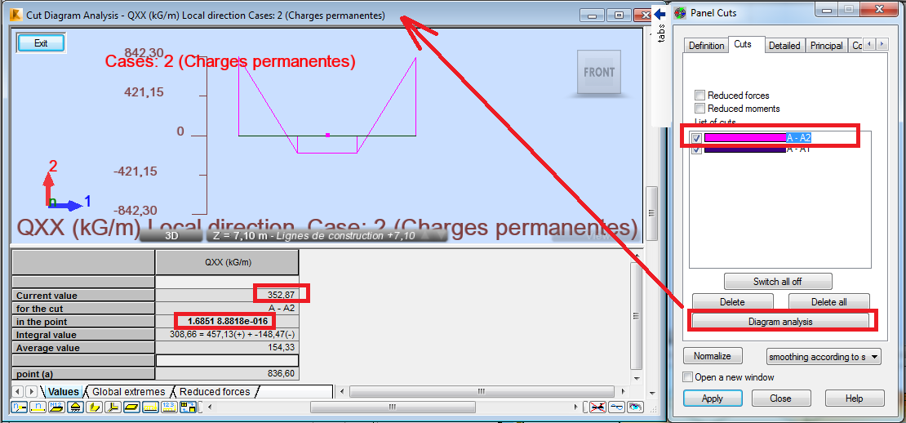This screenshot has height=423, width=906.
Task: Open the Global extremes sheet tab
Action: 128,392
